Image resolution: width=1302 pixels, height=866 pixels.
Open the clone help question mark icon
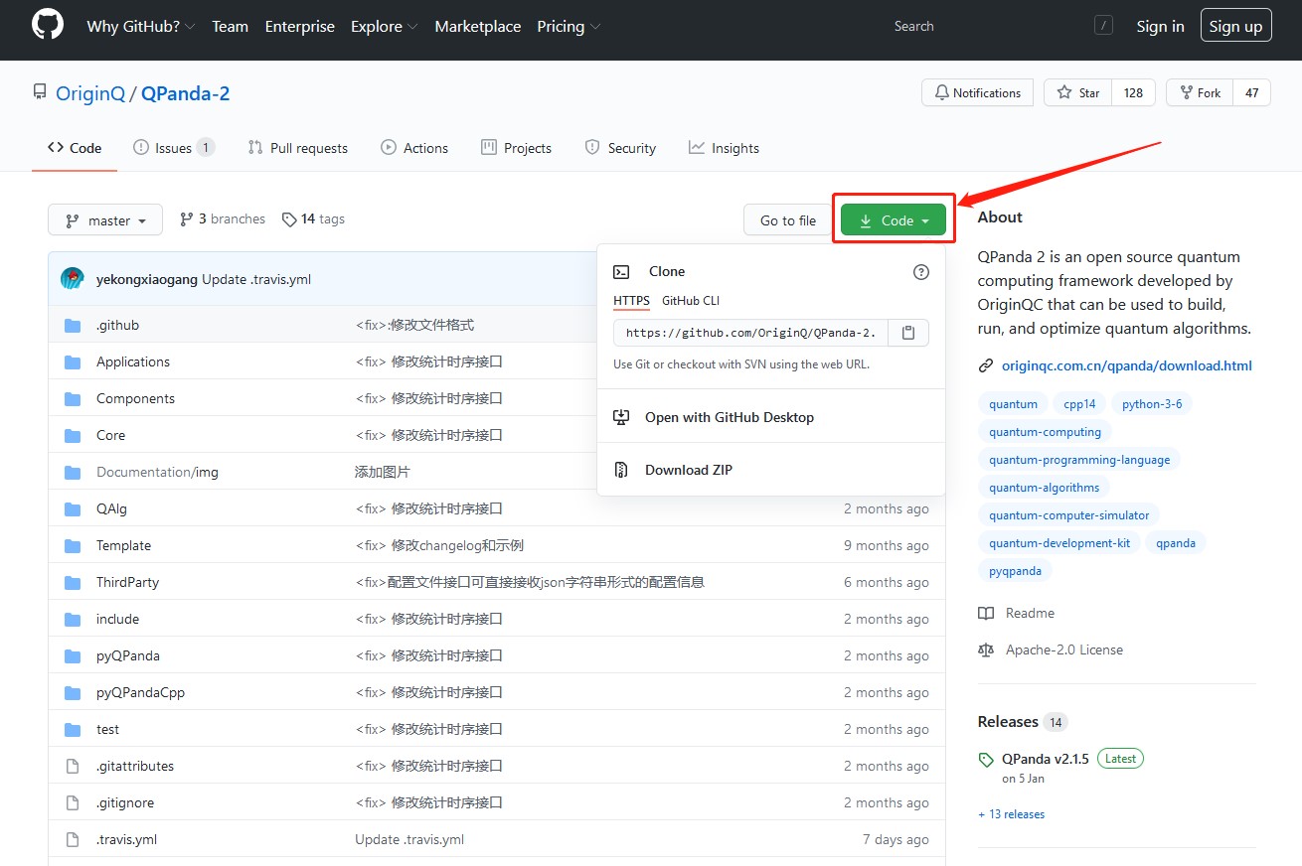(921, 272)
